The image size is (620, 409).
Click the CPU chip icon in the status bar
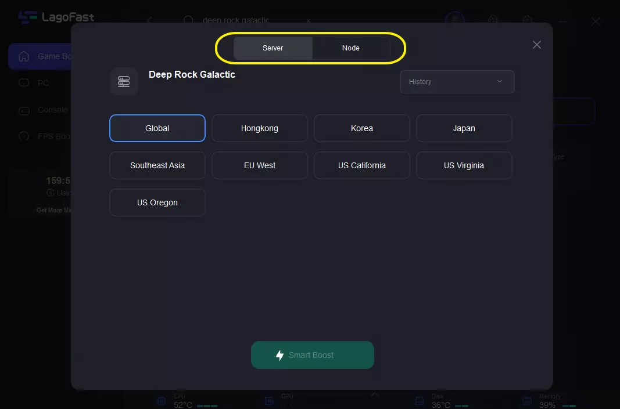click(162, 401)
